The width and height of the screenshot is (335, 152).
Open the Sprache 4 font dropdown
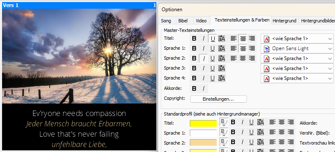click(297, 78)
